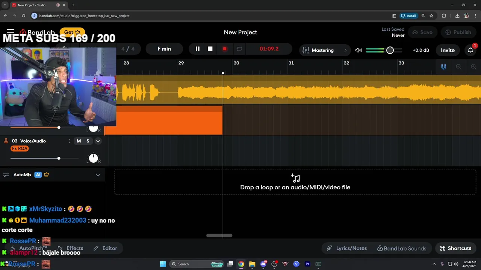Screen dimensions: 481x270
Task: Open the Mastering panel
Action: click(325, 50)
